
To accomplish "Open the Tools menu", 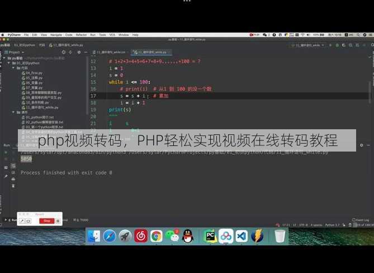I will pyautogui.click(x=102, y=35).
